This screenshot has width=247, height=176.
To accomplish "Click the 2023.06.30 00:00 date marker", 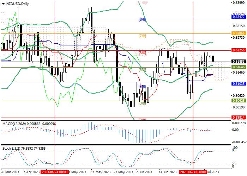I will (x=193, y=172).
